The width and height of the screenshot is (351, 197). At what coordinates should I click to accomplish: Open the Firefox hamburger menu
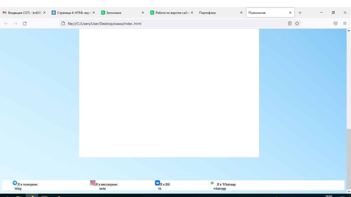pos(345,24)
